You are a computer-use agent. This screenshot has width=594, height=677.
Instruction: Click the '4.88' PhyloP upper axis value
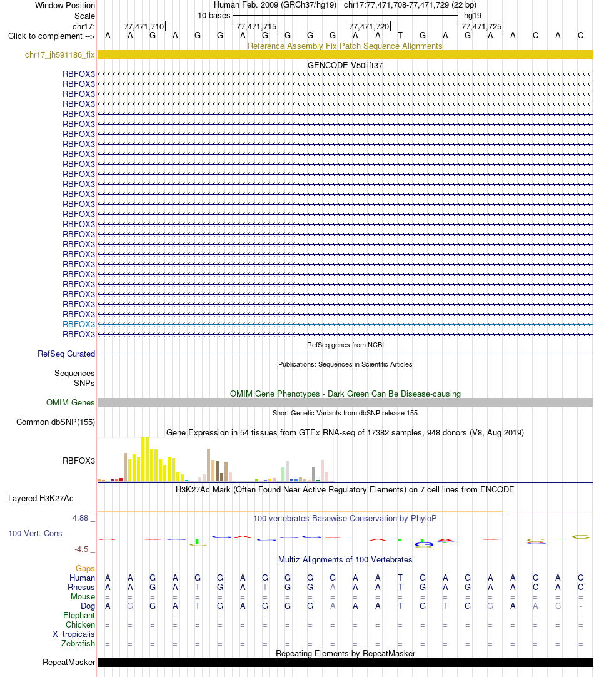pos(80,517)
